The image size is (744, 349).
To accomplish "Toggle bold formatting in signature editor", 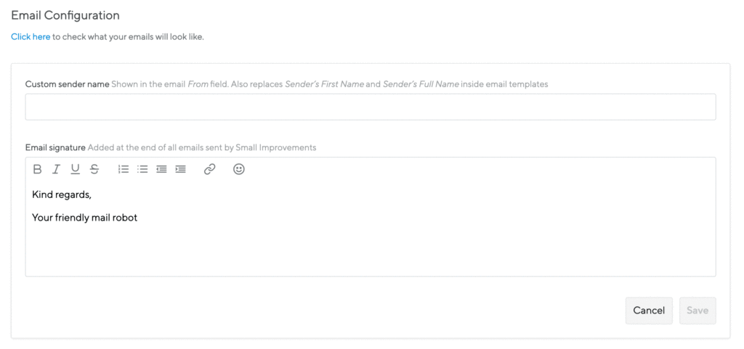I will [38, 169].
